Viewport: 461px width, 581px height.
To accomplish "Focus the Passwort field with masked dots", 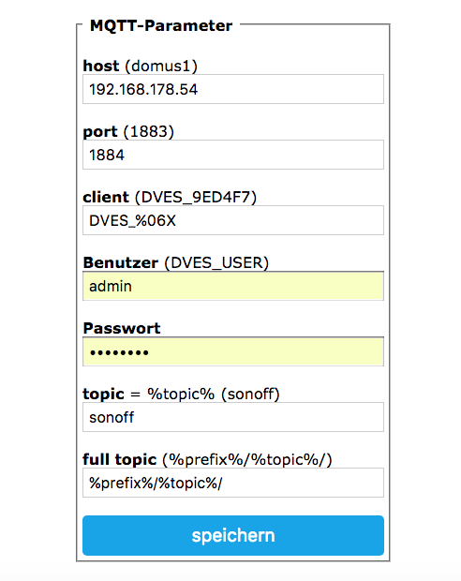I will coord(233,351).
